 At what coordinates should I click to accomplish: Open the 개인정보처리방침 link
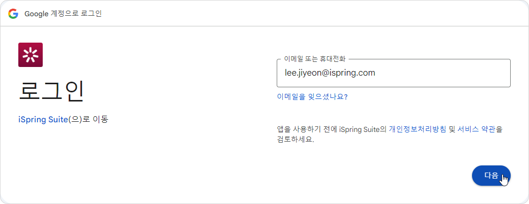pyautogui.click(x=417, y=129)
